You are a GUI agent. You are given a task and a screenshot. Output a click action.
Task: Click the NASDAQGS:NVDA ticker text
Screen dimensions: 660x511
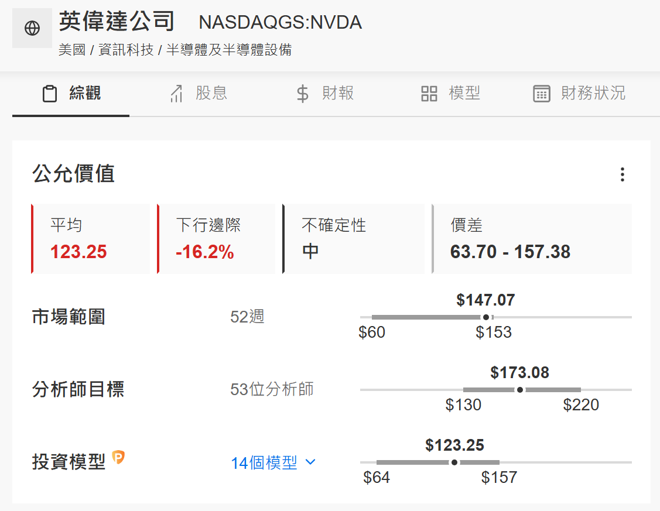280,22
